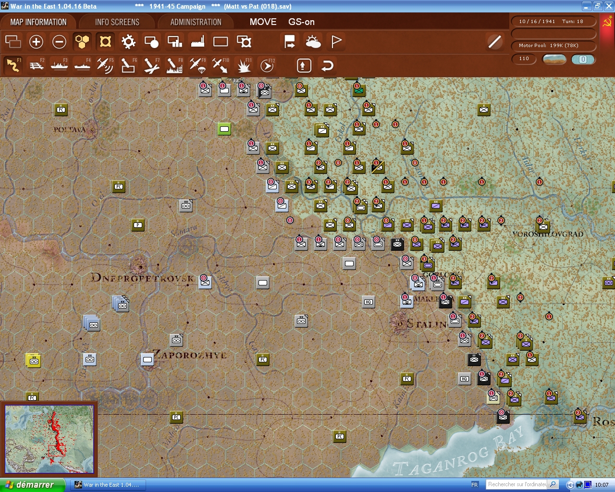Click the diagonal line icon near date panel

[494, 42]
